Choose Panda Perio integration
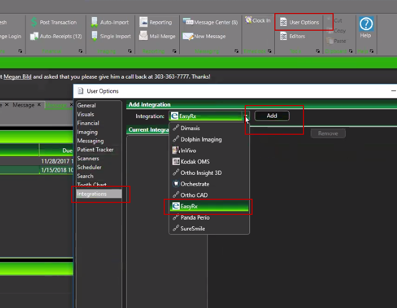The width and height of the screenshot is (397, 308). (x=209, y=217)
